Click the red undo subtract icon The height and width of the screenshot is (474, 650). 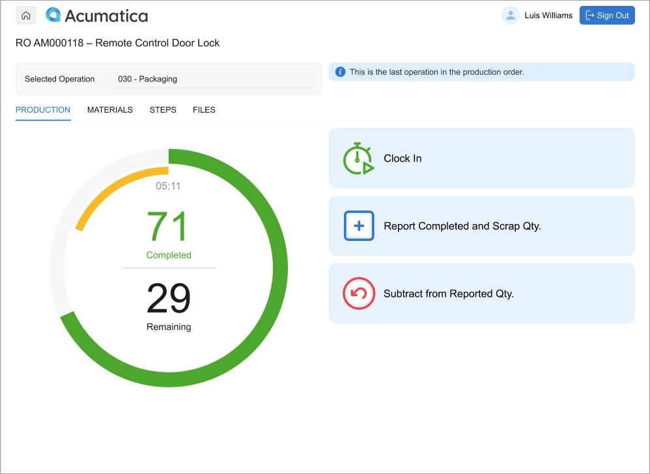pyautogui.click(x=359, y=294)
